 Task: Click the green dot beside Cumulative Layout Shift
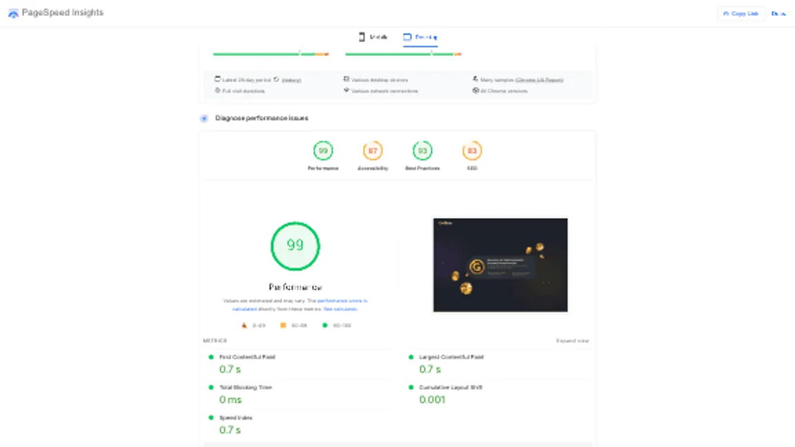pos(411,388)
